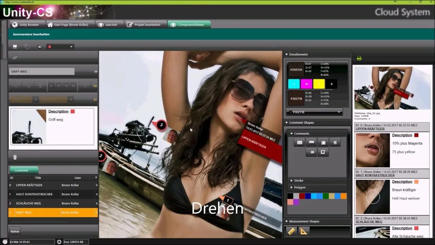Image resolution: width=435 pixels, height=245 pixels.
Task: Toggle the yellow Y channel button
Action: (319, 84)
